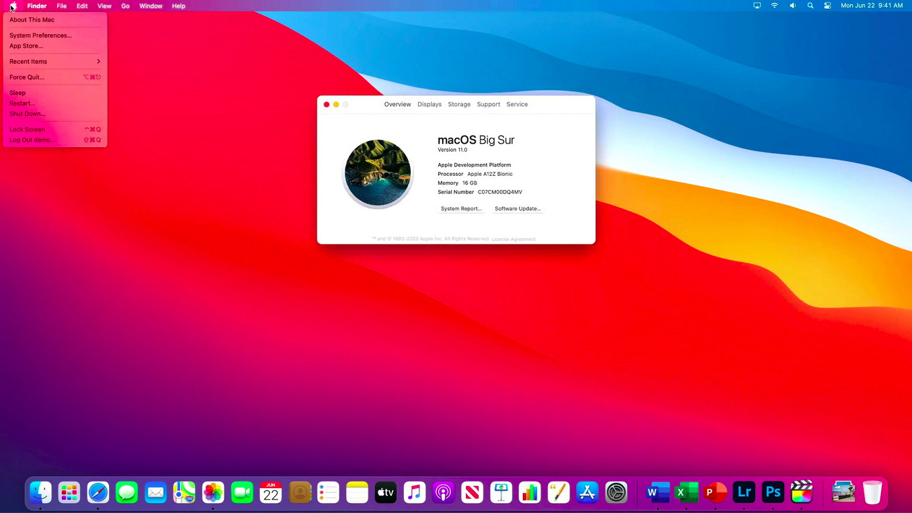
Task: Open PowerPoint from the Dock
Action: click(x=714, y=492)
